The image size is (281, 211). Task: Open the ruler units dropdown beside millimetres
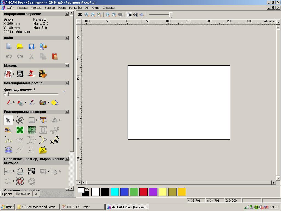pyautogui.click(x=278, y=21)
